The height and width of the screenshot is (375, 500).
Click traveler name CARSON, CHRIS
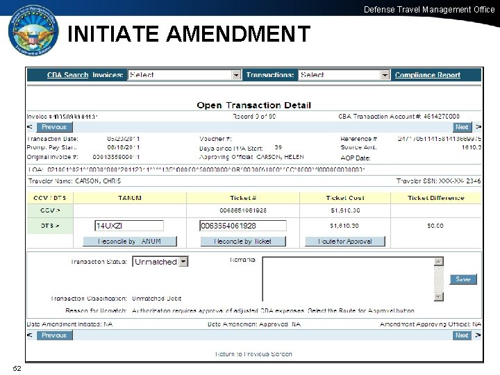coord(98,181)
